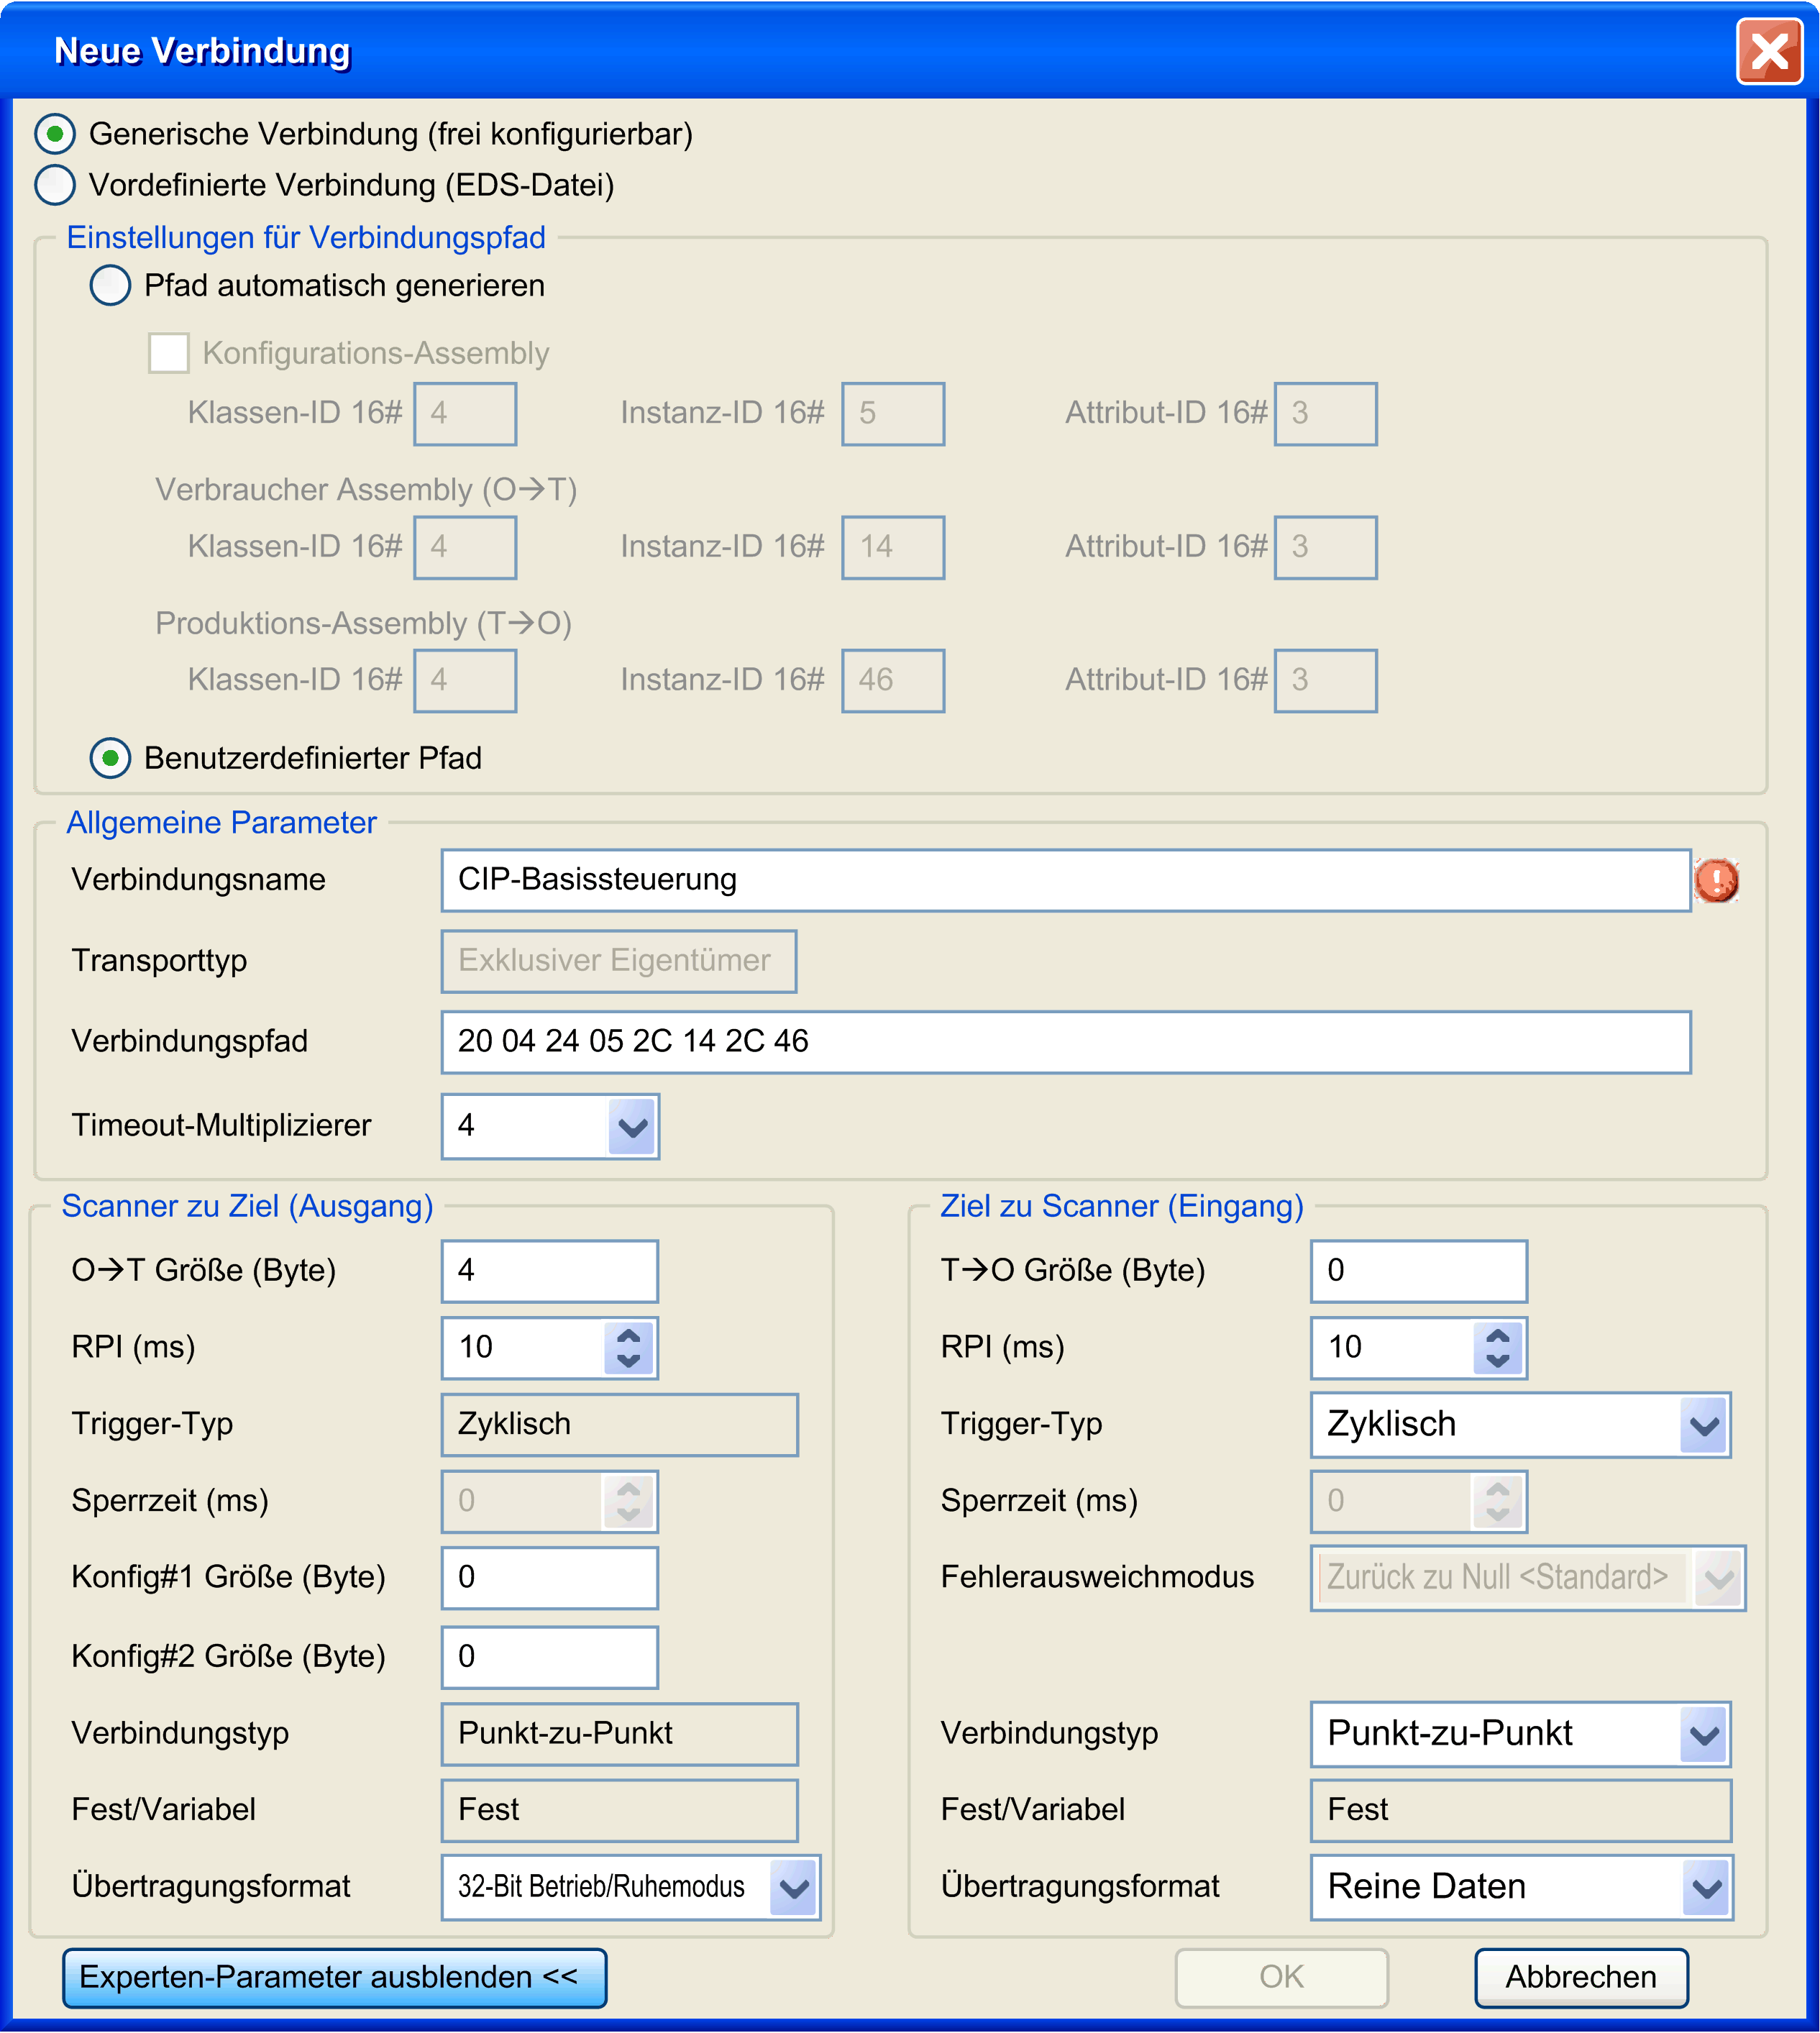Click the Produktions-Assembly (T→O) label

tap(363, 624)
